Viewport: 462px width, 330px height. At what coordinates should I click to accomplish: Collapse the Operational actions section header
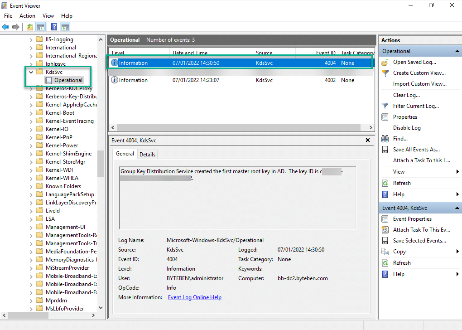(457, 51)
